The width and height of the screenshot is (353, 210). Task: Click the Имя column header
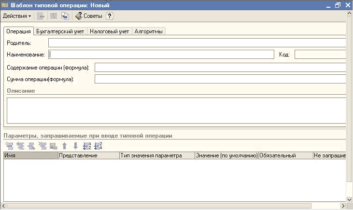30,156
